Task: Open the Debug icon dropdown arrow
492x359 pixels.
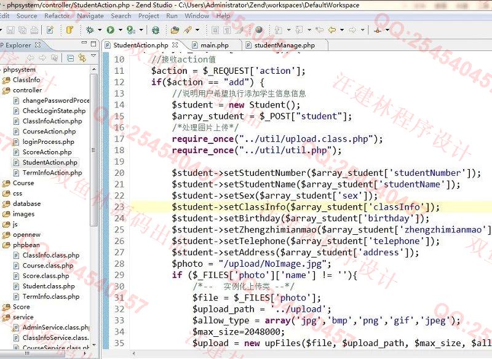Action: 100,30
